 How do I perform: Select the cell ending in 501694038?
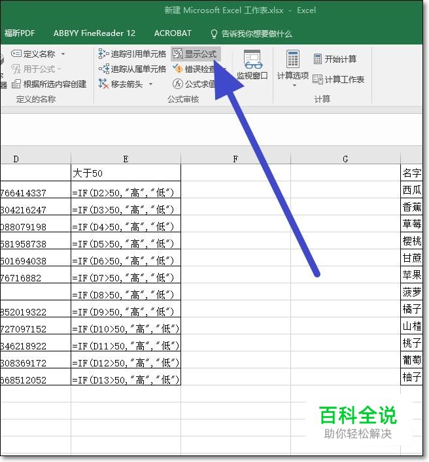pos(35,258)
